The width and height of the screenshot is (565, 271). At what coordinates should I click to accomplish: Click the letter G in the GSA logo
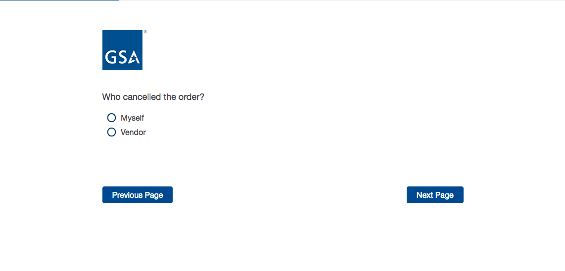(111, 57)
